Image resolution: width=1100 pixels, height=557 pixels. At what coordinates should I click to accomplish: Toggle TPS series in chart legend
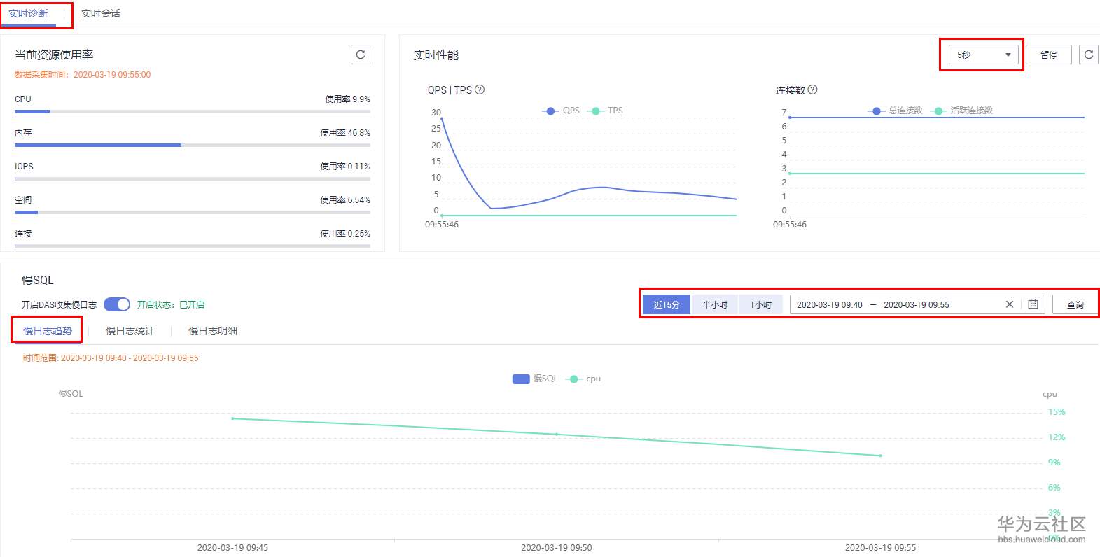(606, 111)
